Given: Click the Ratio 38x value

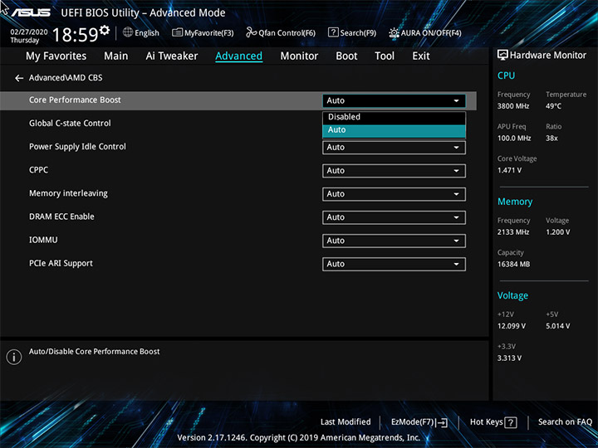Looking at the screenshot, I should click(x=551, y=139).
